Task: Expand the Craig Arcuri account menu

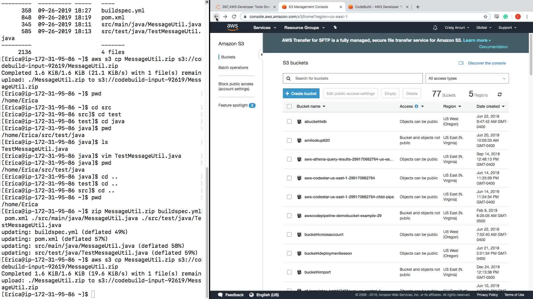Action: pos(457,27)
